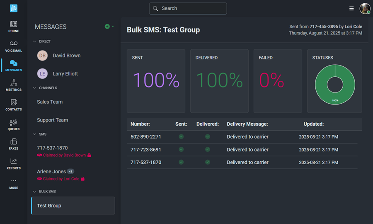The height and width of the screenshot is (224, 373).
Task: Collapse the Bulk SMS section
Action: pyautogui.click(x=35, y=192)
